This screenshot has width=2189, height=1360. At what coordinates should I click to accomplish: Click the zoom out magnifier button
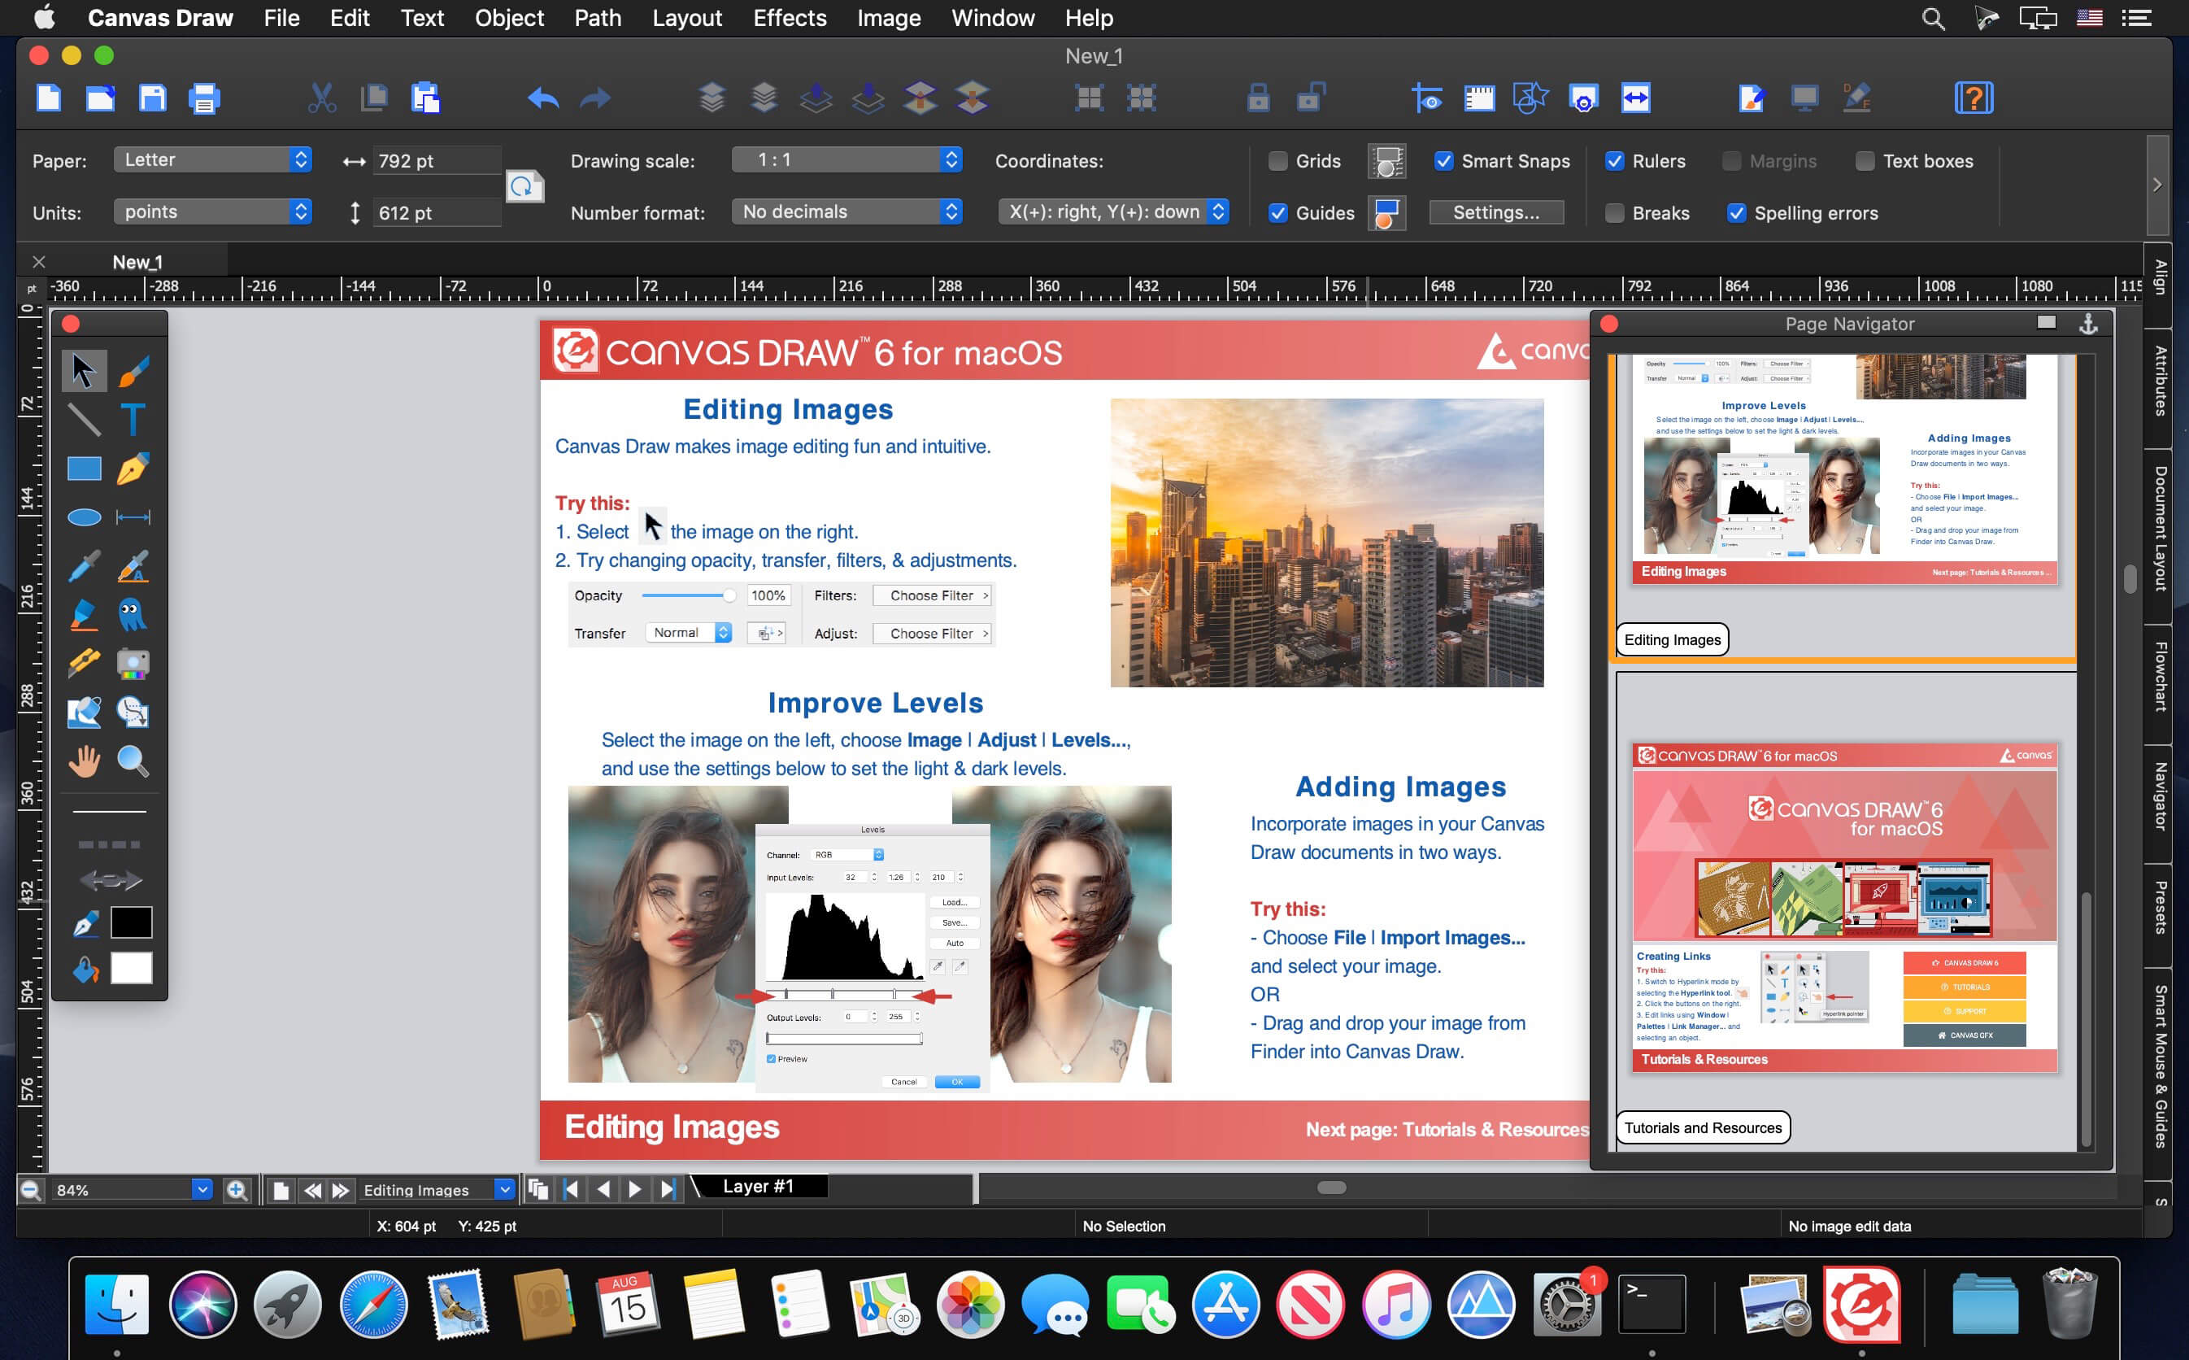pos(31,1190)
